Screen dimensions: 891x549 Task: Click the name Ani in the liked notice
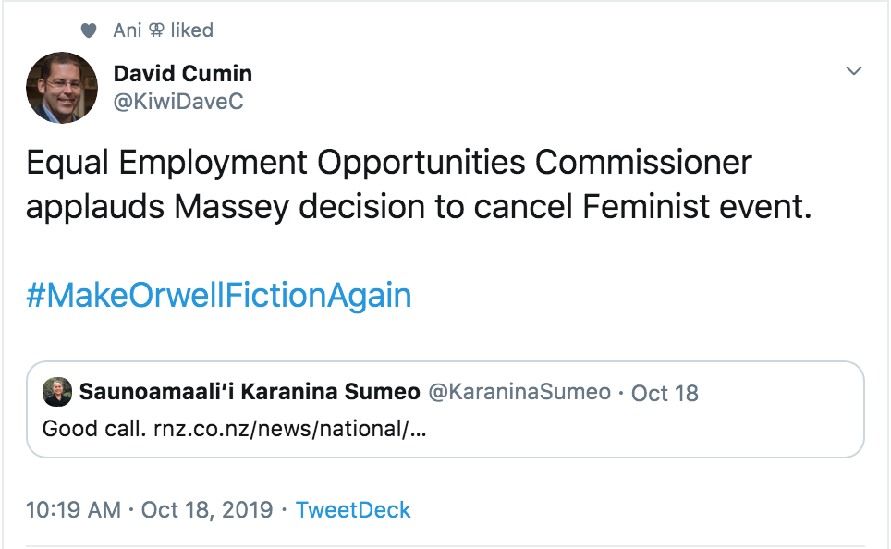pyautogui.click(x=128, y=30)
